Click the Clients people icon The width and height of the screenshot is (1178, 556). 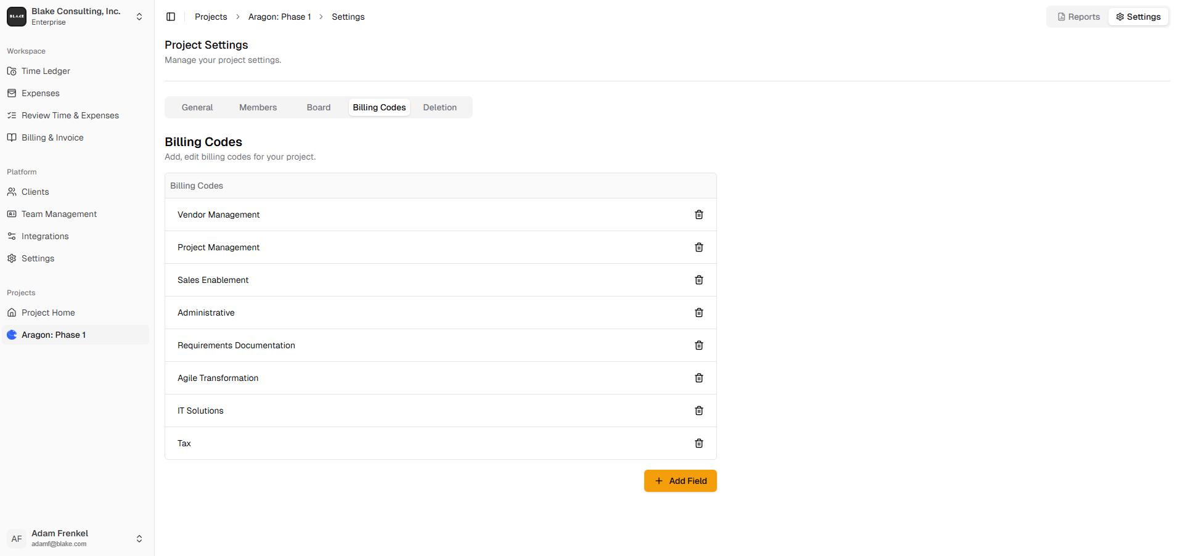tap(12, 192)
